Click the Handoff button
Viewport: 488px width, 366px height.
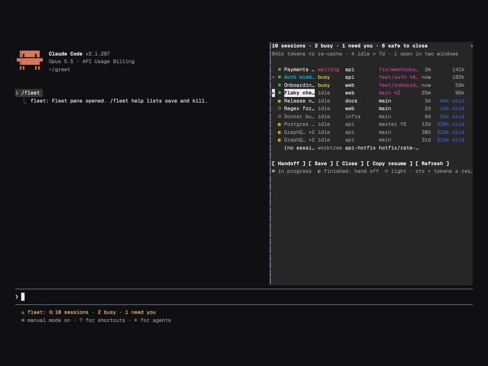click(289, 163)
